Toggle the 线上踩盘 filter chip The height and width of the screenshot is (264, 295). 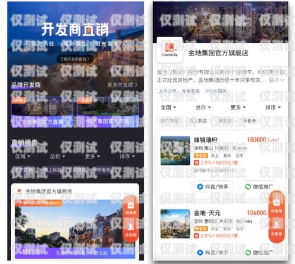198,120
